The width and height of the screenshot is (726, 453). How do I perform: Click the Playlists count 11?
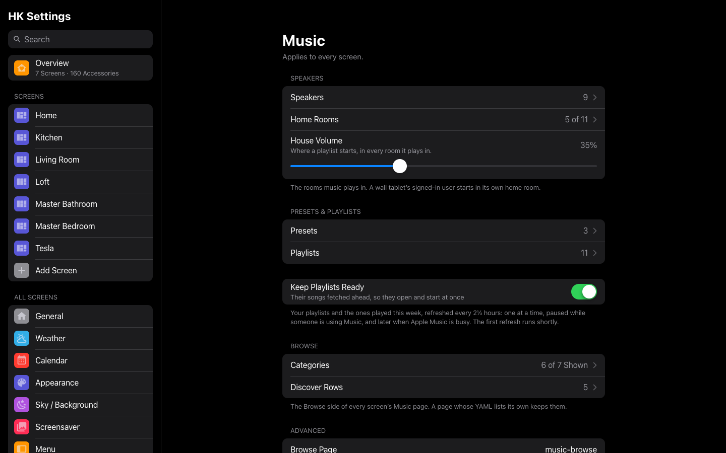coord(584,253)
